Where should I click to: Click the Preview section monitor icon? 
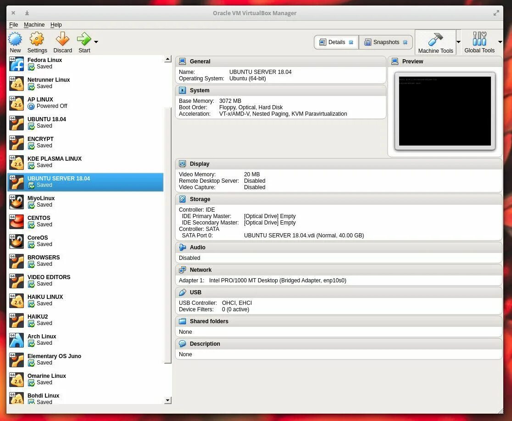pyautogui.click(x=395, y=62)
